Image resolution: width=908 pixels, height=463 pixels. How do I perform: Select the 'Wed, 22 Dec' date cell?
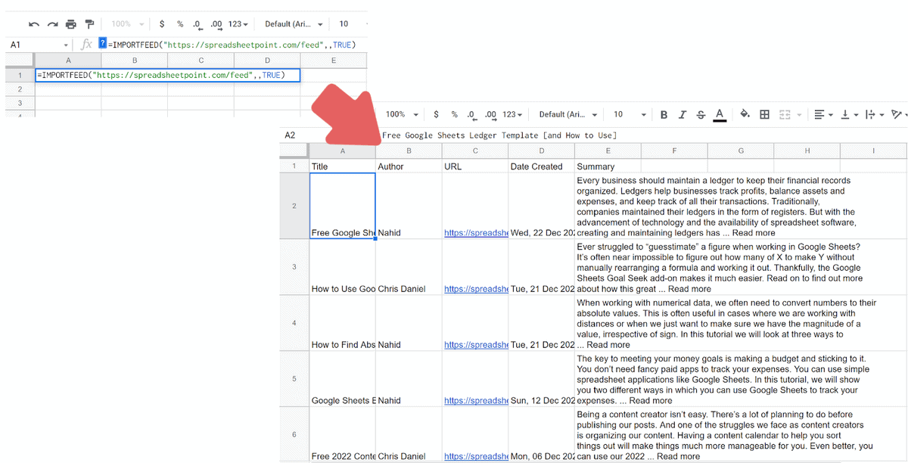(x=542, y=206)
